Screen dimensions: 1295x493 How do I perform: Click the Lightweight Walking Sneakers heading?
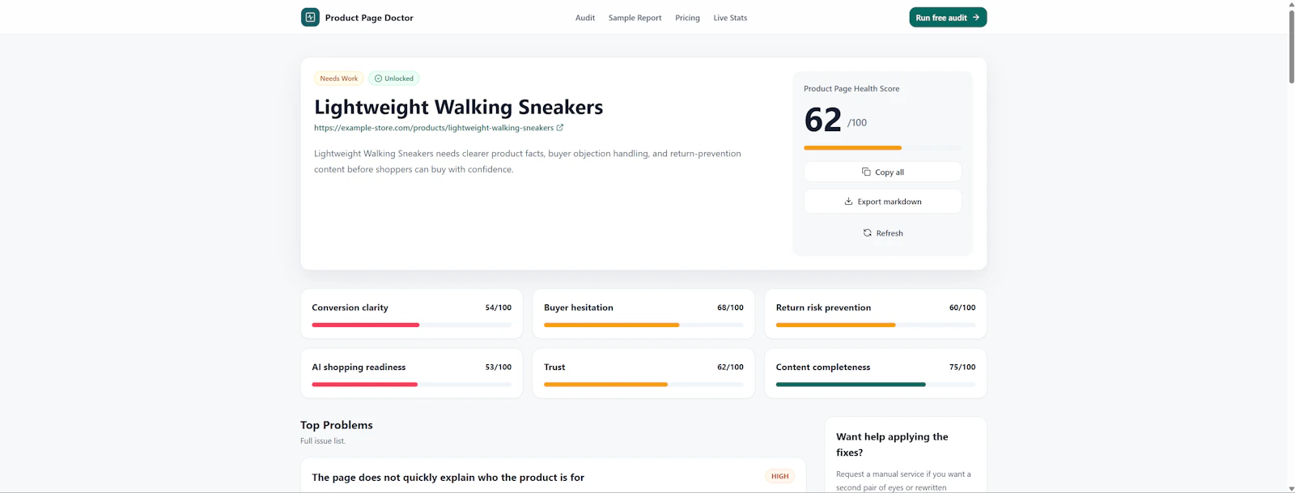(x=459, y=107)
